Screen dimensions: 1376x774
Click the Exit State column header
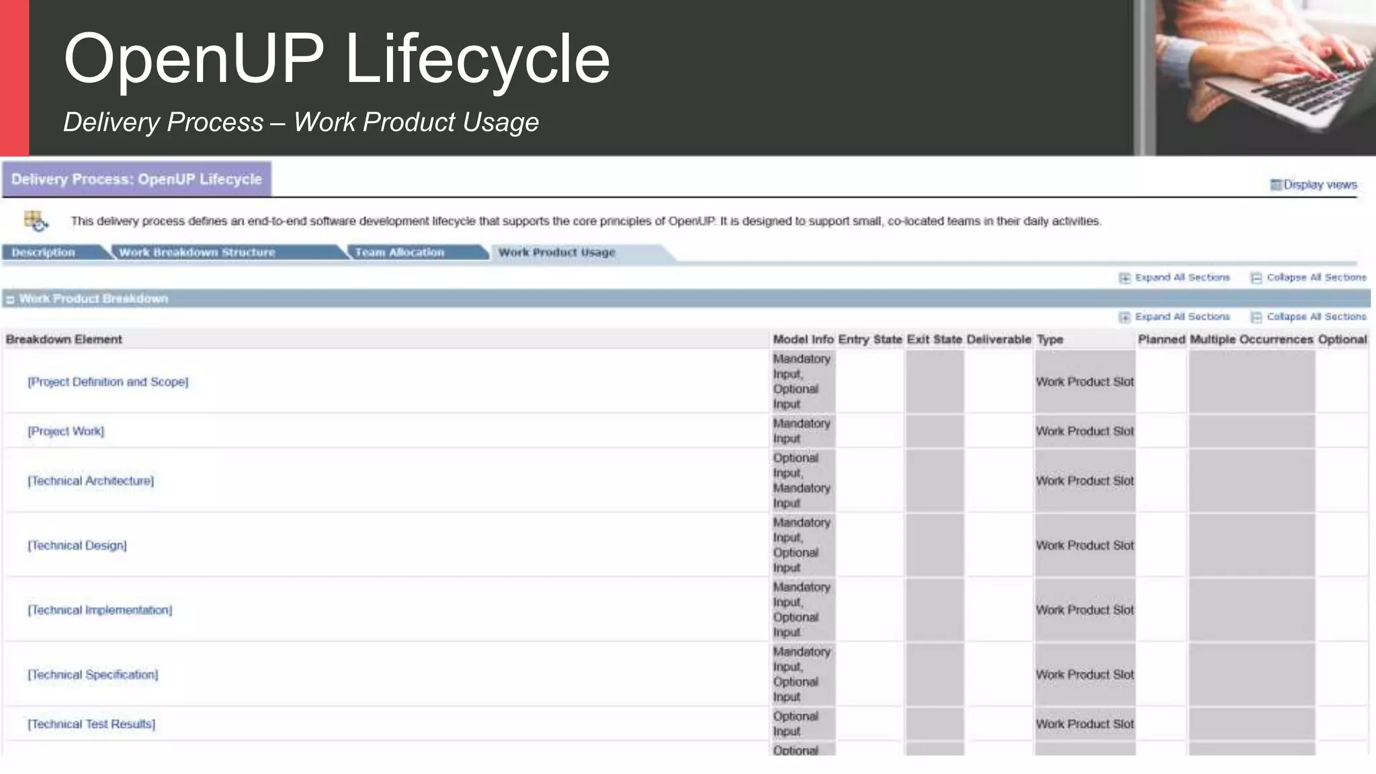click(x=935, y=339)
